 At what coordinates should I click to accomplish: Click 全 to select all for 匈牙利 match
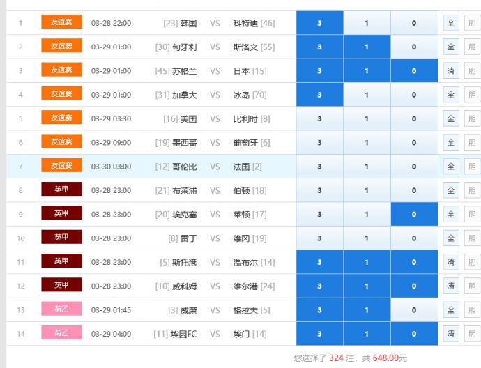click(x=450, y=47)
